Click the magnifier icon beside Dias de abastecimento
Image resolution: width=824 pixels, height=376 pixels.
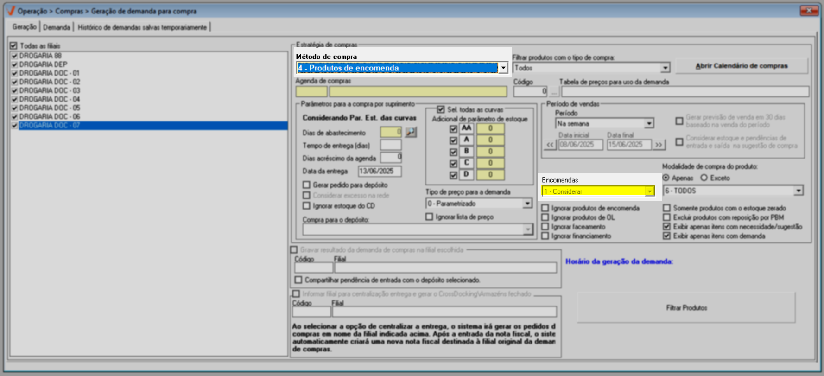tap(411, 133)
